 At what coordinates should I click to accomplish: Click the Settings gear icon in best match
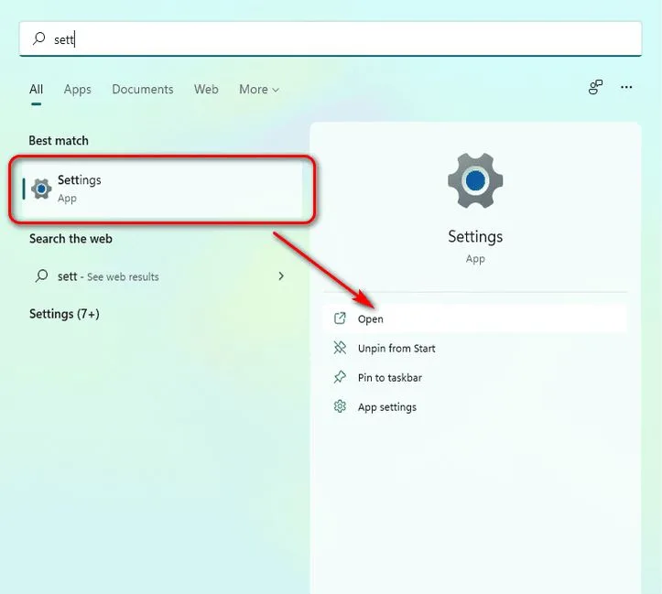coord(41,189)
